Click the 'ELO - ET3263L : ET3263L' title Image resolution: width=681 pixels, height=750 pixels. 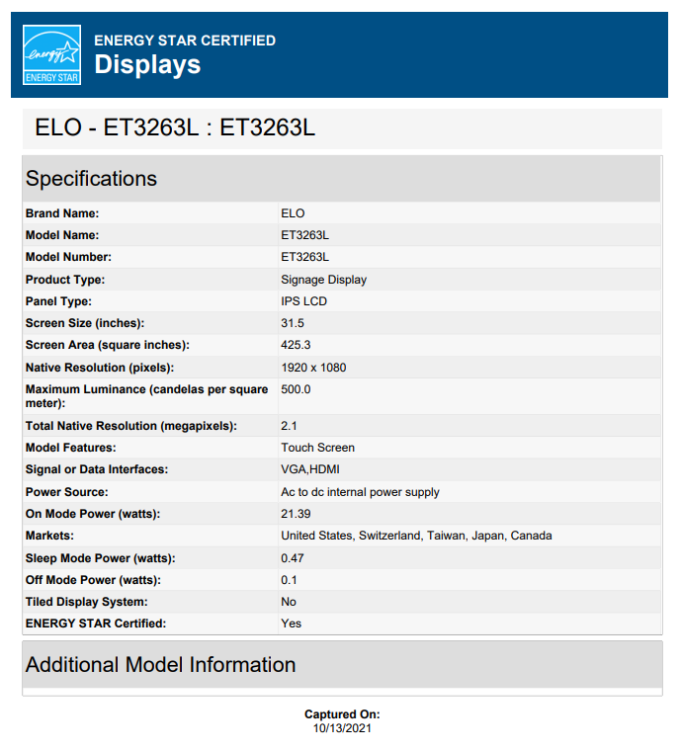tap(175, 127)
